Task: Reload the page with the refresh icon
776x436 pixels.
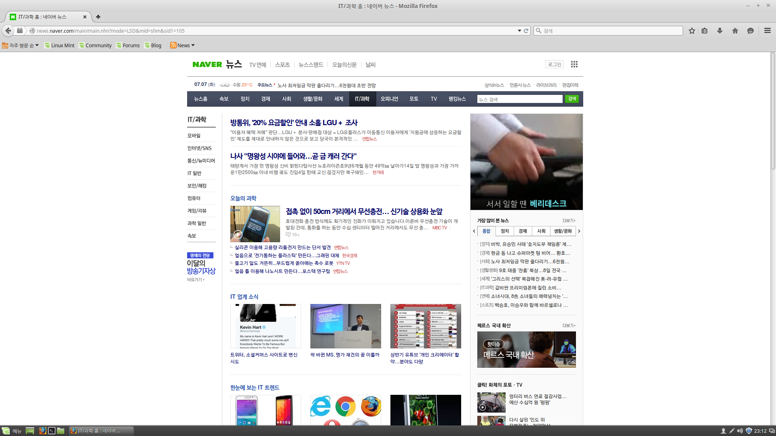Action: [526, 31]
